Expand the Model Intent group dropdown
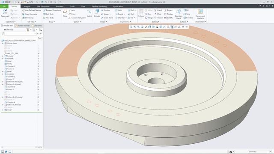 pyautogui.click(x=200, y=22)
